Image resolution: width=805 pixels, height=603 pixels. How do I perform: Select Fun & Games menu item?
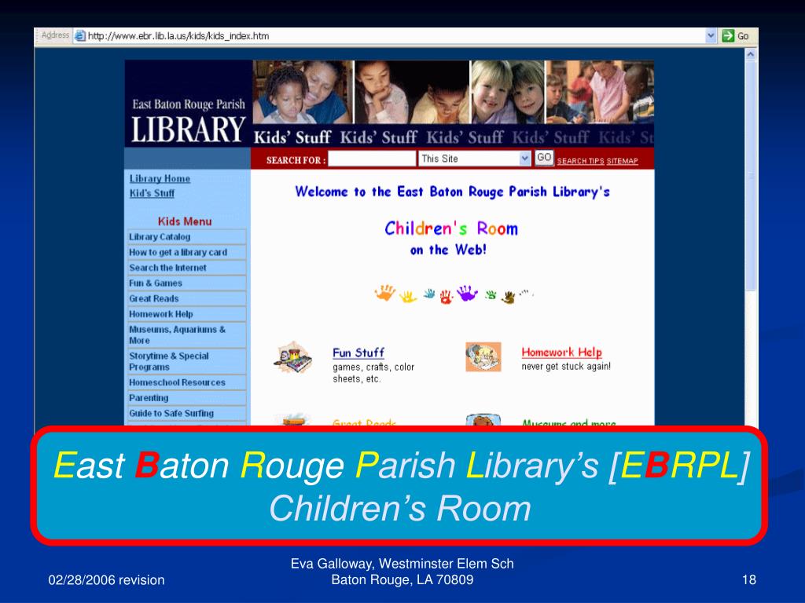187,283
